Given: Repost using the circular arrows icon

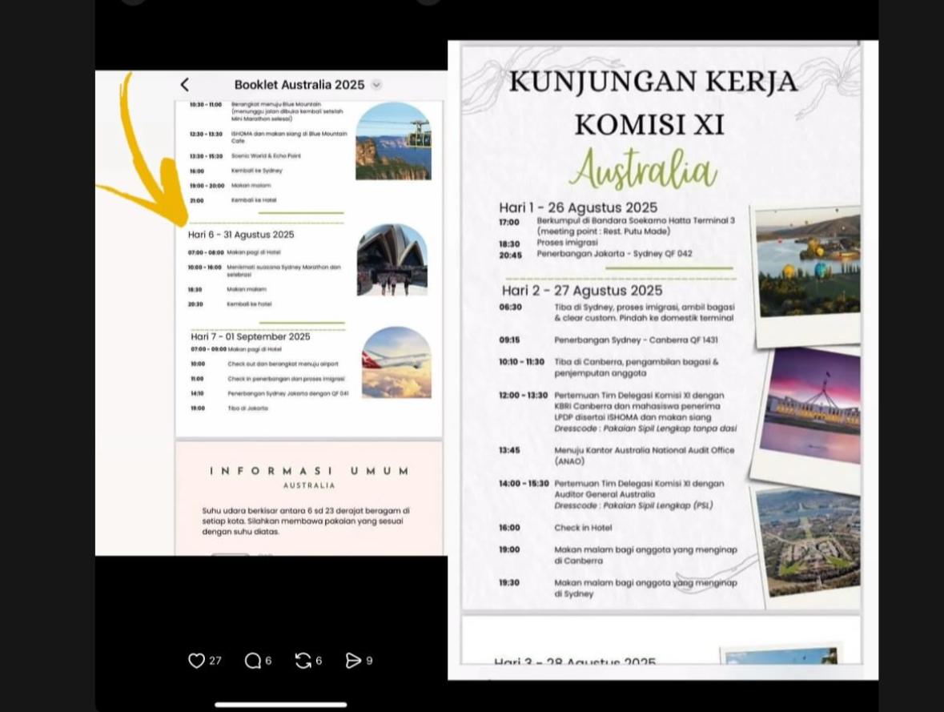Looking at the screenshot, I should click(x=303, y=661).
